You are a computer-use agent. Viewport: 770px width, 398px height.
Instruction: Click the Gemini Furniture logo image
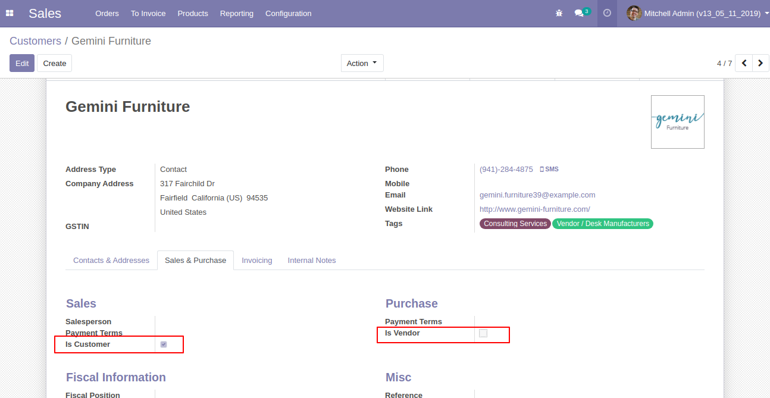pos(678,122)
